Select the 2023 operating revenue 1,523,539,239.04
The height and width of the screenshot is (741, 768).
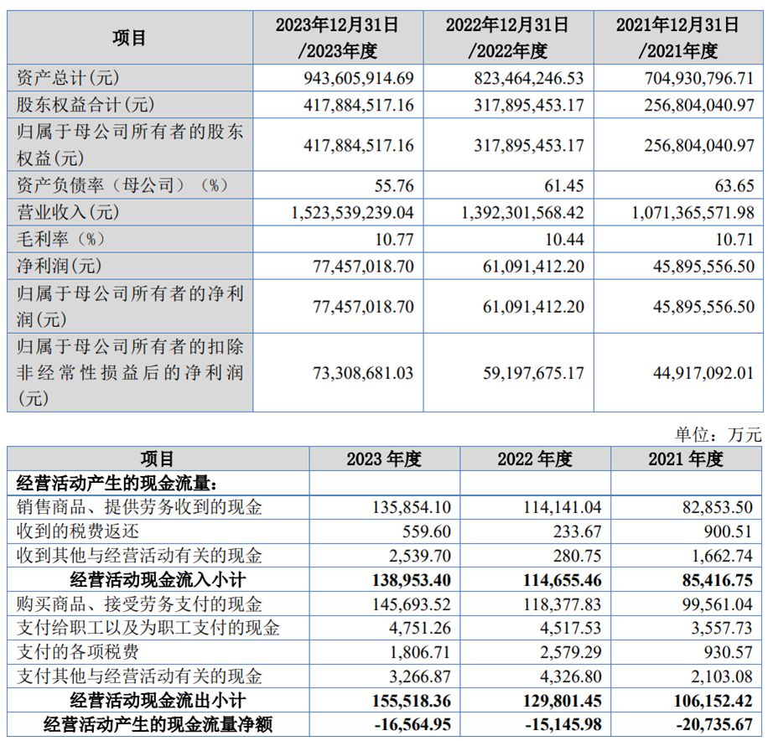click(x=353, y=213)
